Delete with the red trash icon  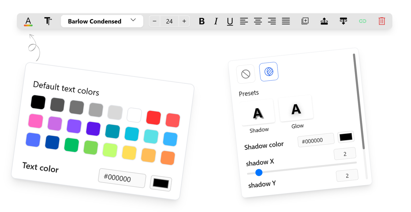click(x=382, y=21)
